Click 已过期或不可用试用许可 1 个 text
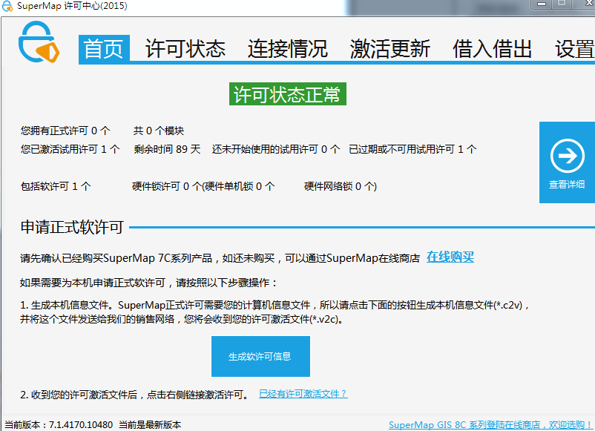 coord(412,149)
